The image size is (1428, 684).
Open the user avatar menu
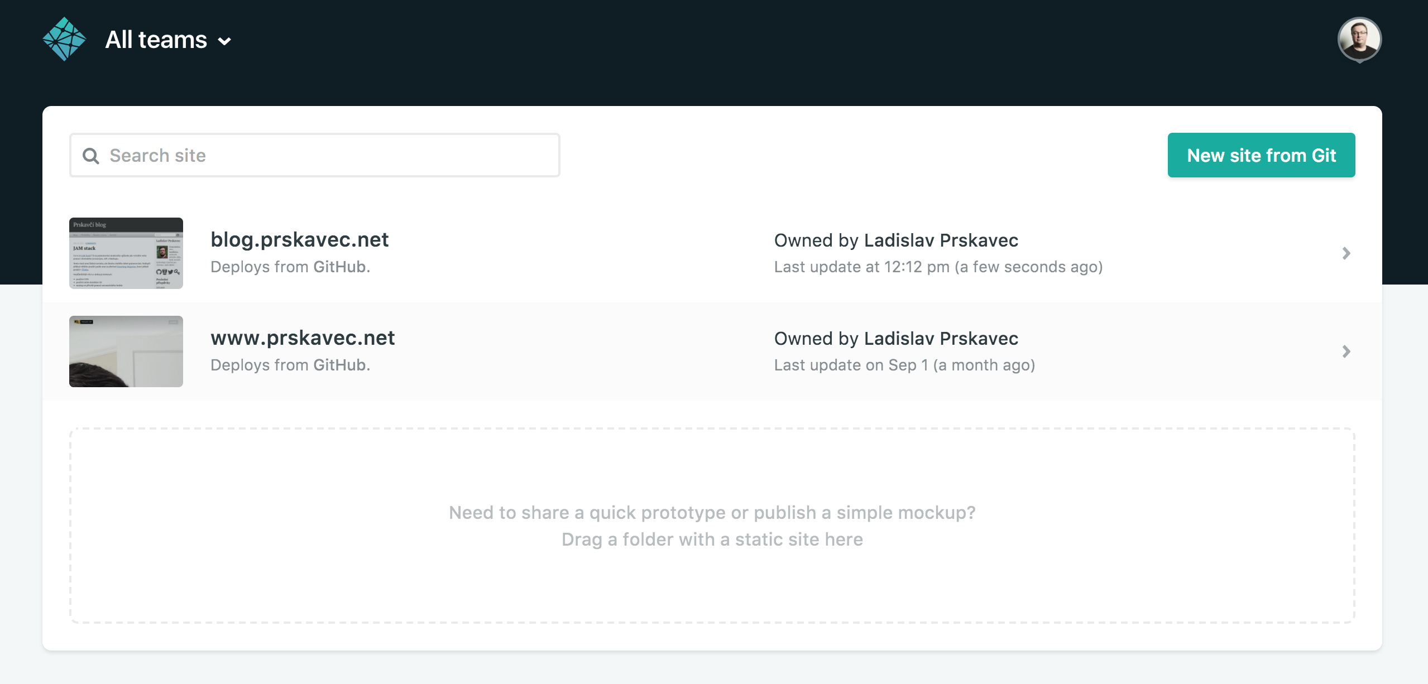1359,39
